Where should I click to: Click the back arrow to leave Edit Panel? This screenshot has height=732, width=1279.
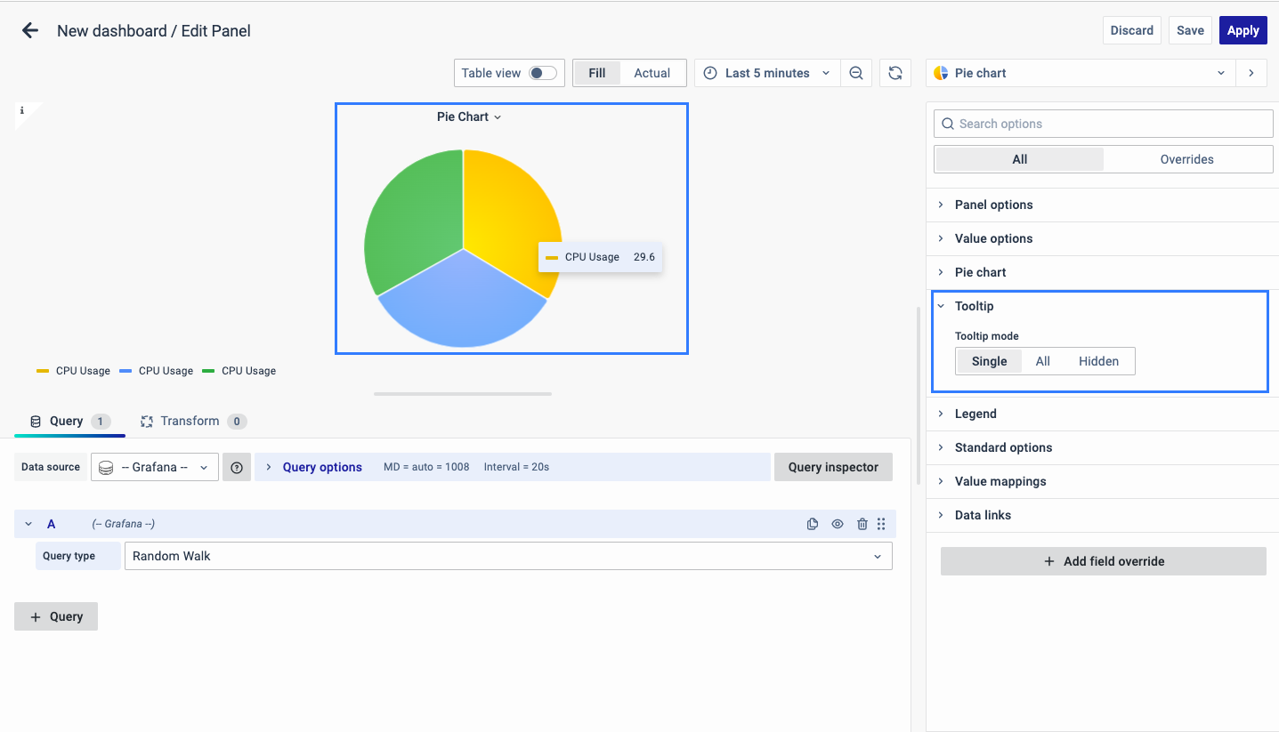(30, 31)
